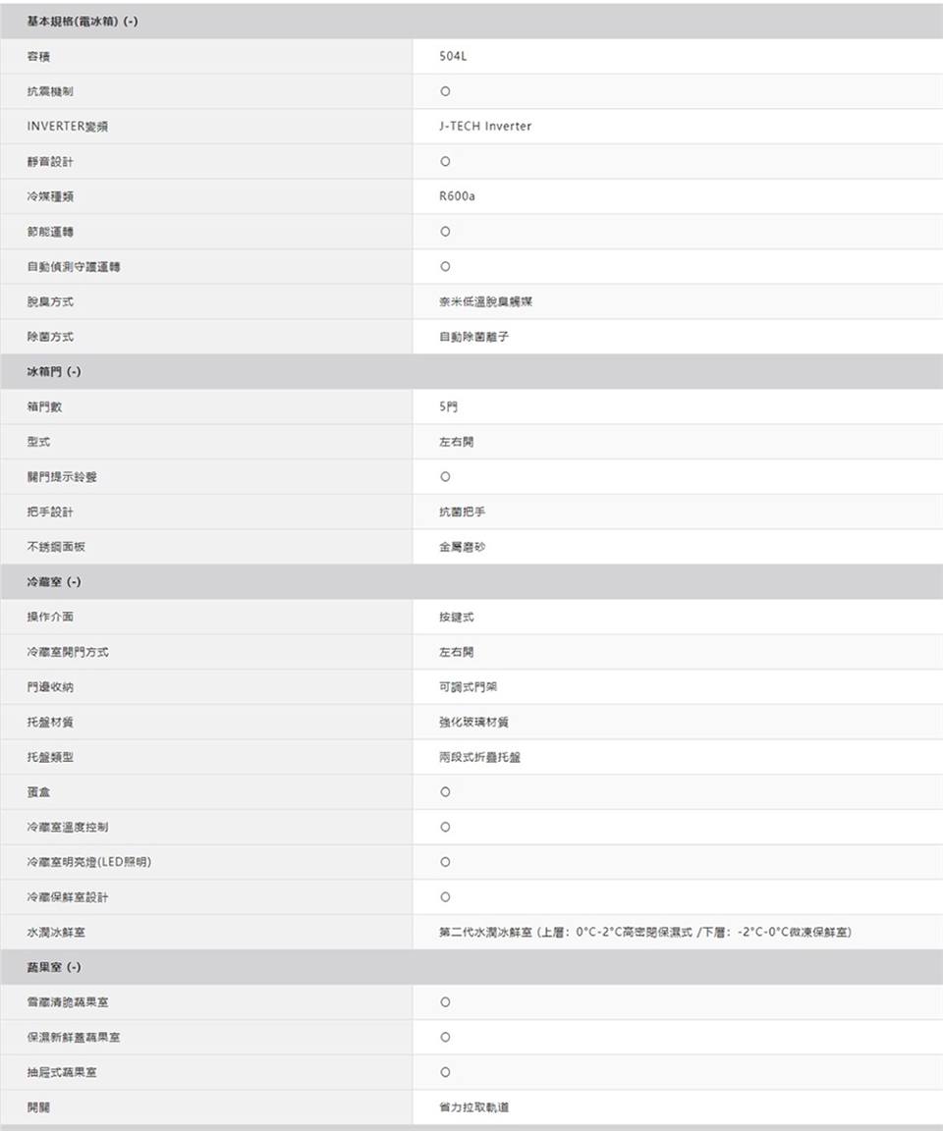Click the circle mark next to 關門提示鈴聲
943x1131 pixels.
point(445,477)
